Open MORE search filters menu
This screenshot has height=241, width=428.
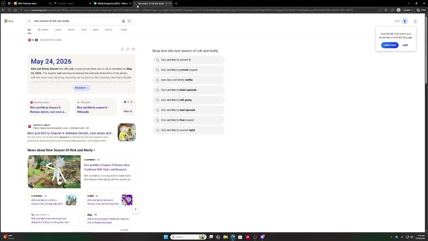point(123,30)
